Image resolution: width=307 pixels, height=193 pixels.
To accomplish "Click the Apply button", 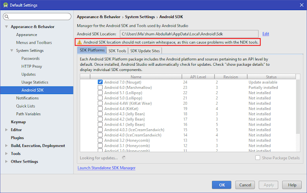I will point(269,185).
